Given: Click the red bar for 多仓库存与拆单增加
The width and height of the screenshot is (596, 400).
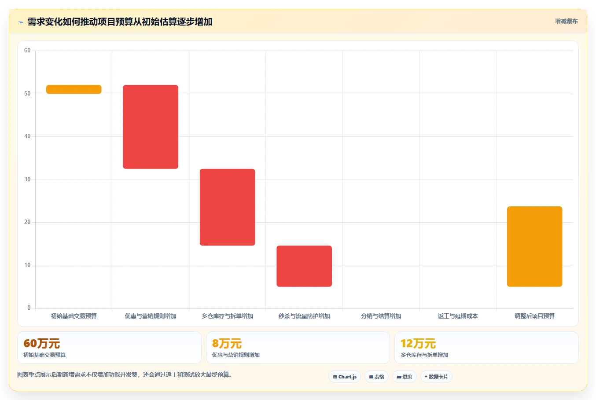Looking at the screenshot, I should pyautogui.click(x=228, y=207).
